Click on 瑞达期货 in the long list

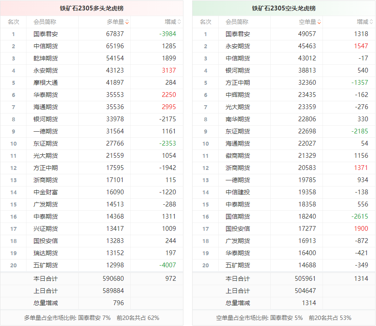click(x=46, y=253)
